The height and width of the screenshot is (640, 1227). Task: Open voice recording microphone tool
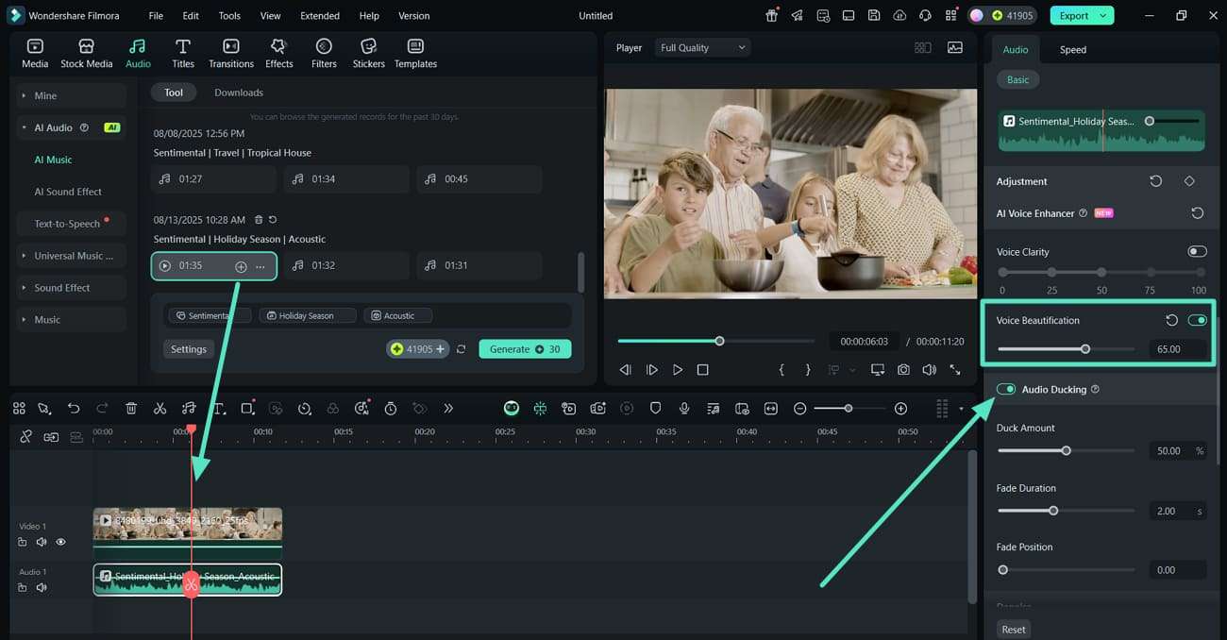pyautogui.click(x=684, y=408)
